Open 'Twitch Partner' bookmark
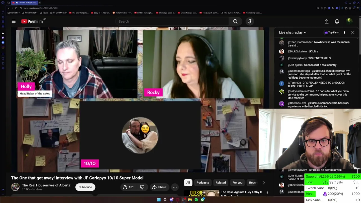The image size is (361, 203). coord(122,13)
